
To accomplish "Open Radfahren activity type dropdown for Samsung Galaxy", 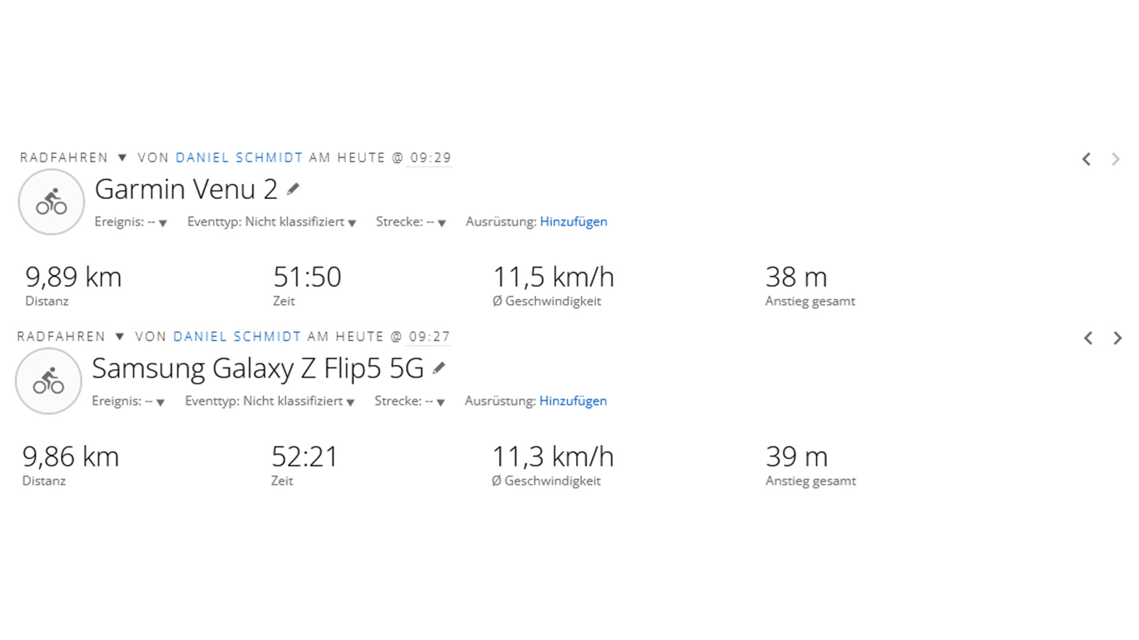I will [120, 337].
